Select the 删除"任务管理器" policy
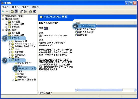 [87, 26]
